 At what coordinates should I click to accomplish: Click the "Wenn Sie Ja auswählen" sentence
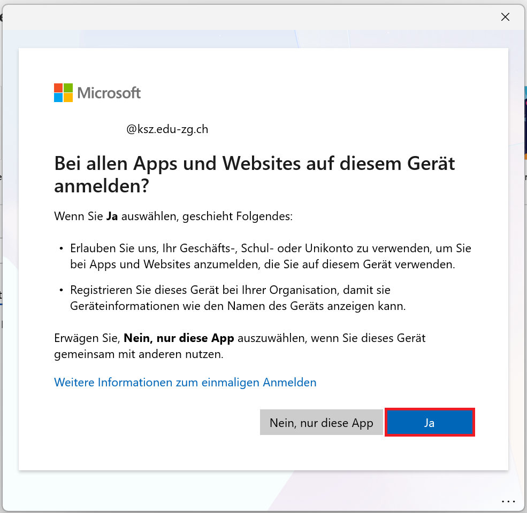click(x=174, y=217)
